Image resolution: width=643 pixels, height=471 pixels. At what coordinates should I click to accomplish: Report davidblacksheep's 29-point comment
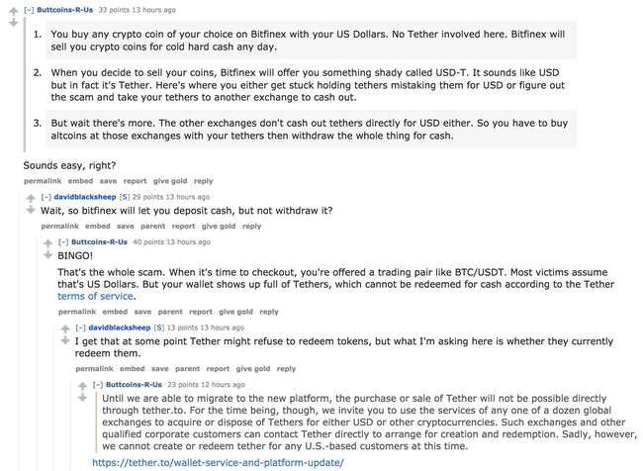[153, 226]
